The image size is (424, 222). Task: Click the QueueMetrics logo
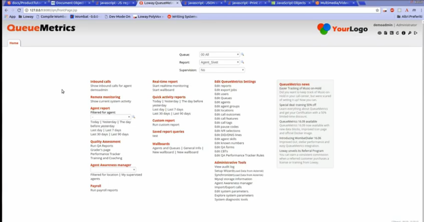[x=41, y=28]
